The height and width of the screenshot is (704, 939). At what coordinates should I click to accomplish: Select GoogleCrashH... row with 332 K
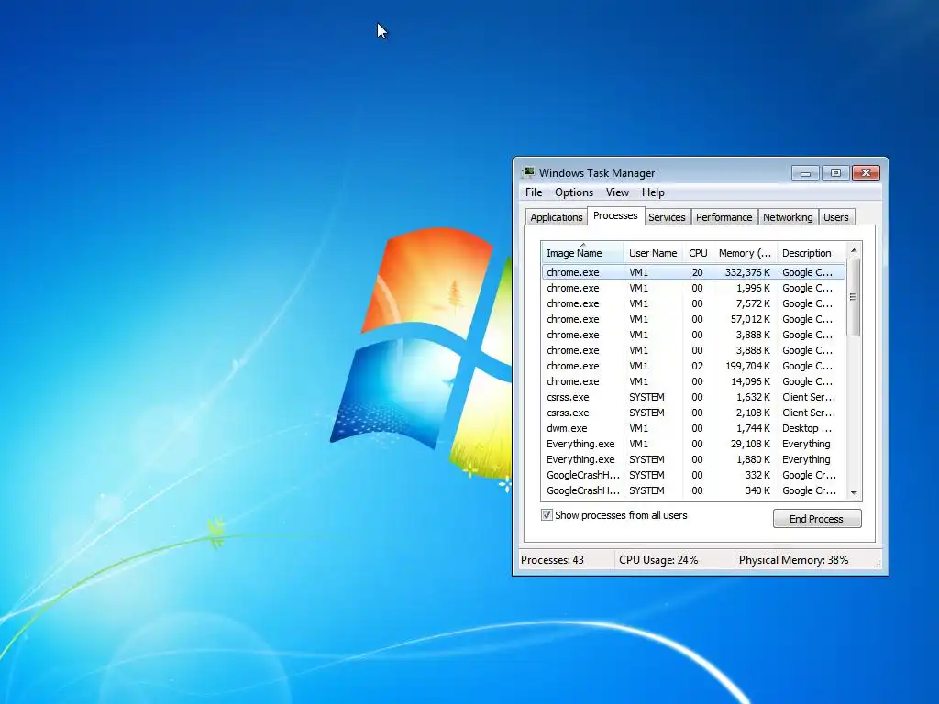(693, 475)
